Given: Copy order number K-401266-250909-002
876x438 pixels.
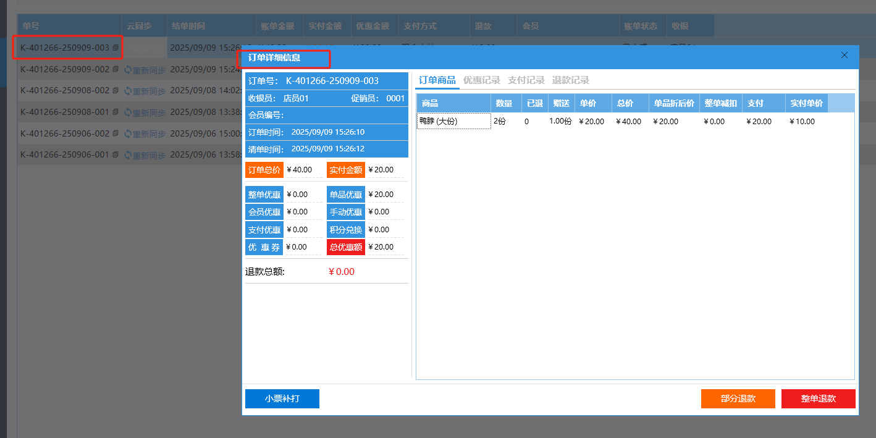Looking at the screenshot, I should tap(116, 70).
